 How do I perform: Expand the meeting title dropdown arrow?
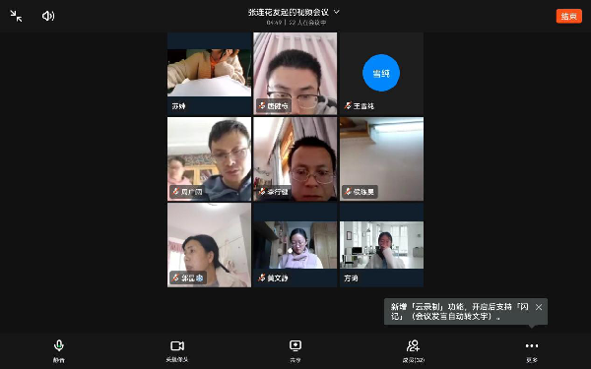point(337,12)
